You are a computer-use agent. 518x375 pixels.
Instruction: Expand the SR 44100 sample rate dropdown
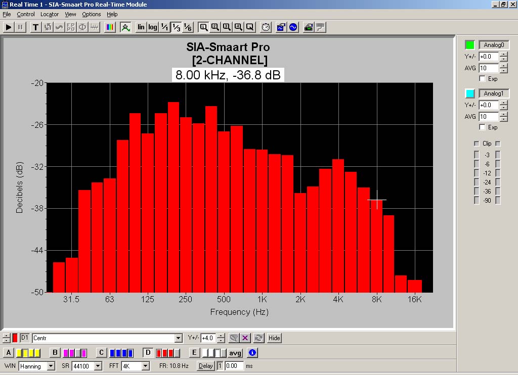(x=98, y=366)
